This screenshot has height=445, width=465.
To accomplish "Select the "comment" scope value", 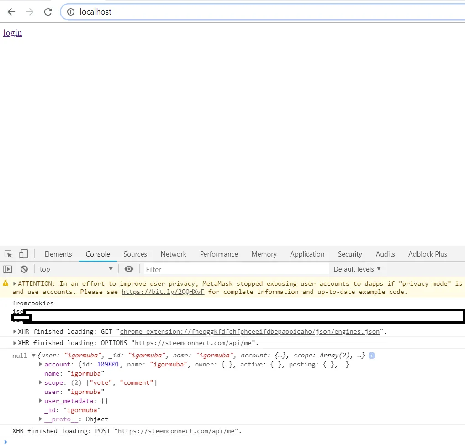I will 137,382.
